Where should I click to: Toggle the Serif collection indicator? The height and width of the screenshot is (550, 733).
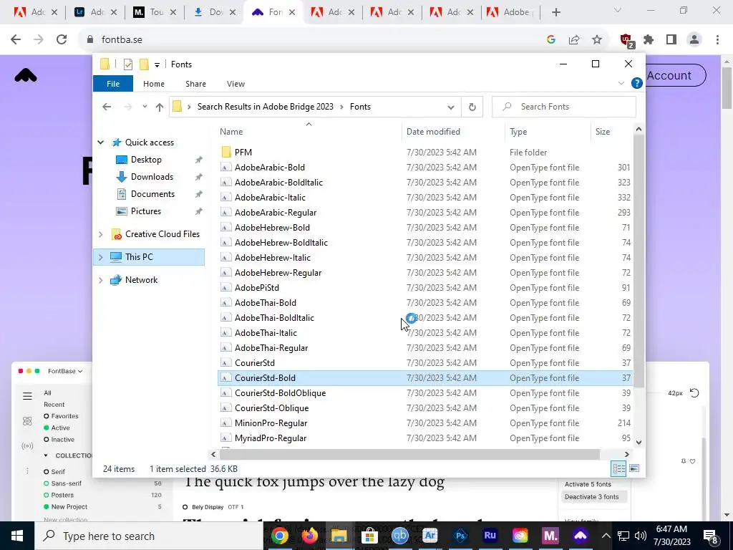click(x=47, y=472)
